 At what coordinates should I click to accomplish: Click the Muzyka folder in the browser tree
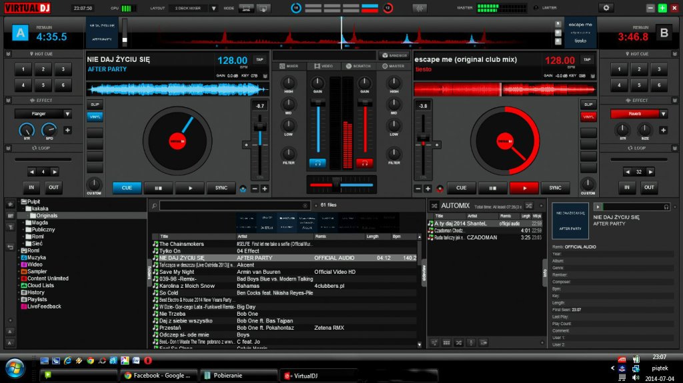click(x=37, y=258)
